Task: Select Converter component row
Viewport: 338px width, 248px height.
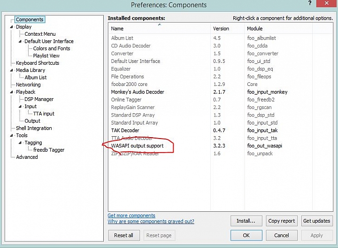Action: tap(220, 54)
